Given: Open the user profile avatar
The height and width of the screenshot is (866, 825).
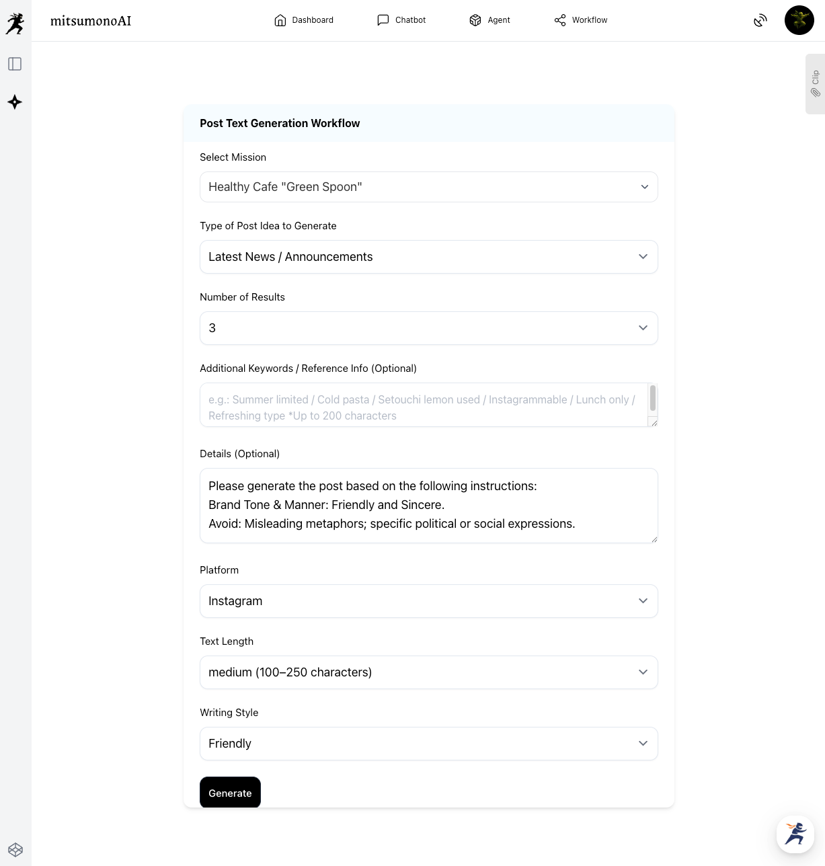Looking at the screenshot, I should click(799, 20).
